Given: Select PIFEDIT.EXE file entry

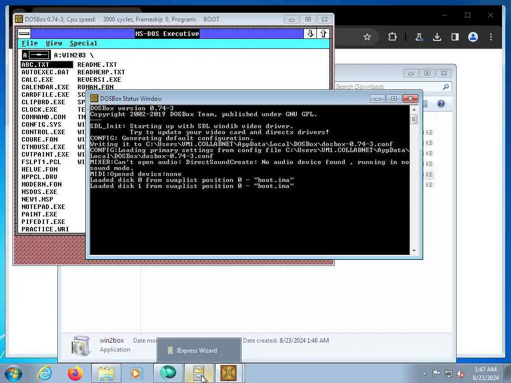Looking at the screenshot, I should tap(43, 222).
